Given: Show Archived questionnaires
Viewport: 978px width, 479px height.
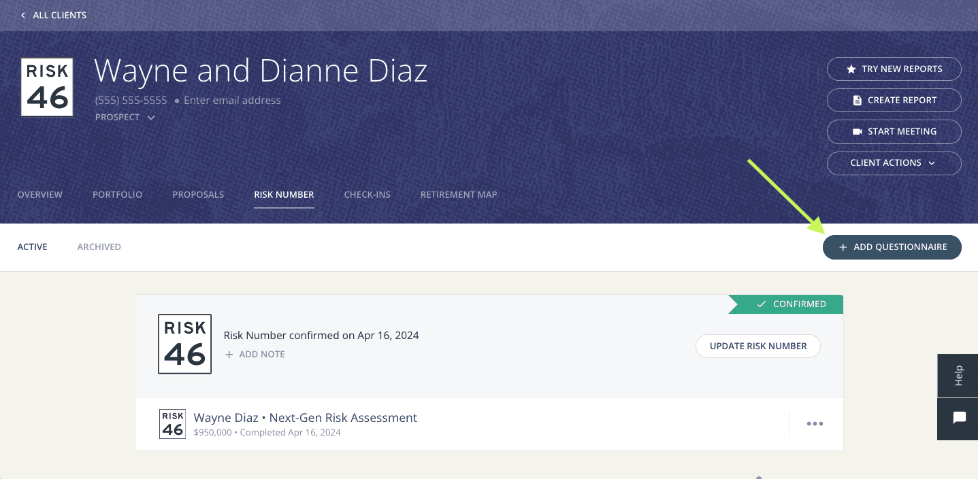Looking at the screenshot, I should 99,247.
